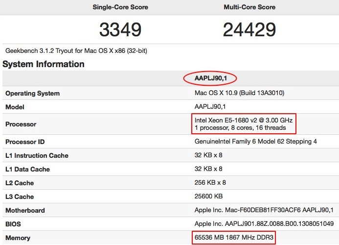The width and height of the screenshot is (339, 245).
Task: Click the Intel Xeon E5-1680 v2 processor text
Action: (x=244, y=120)
